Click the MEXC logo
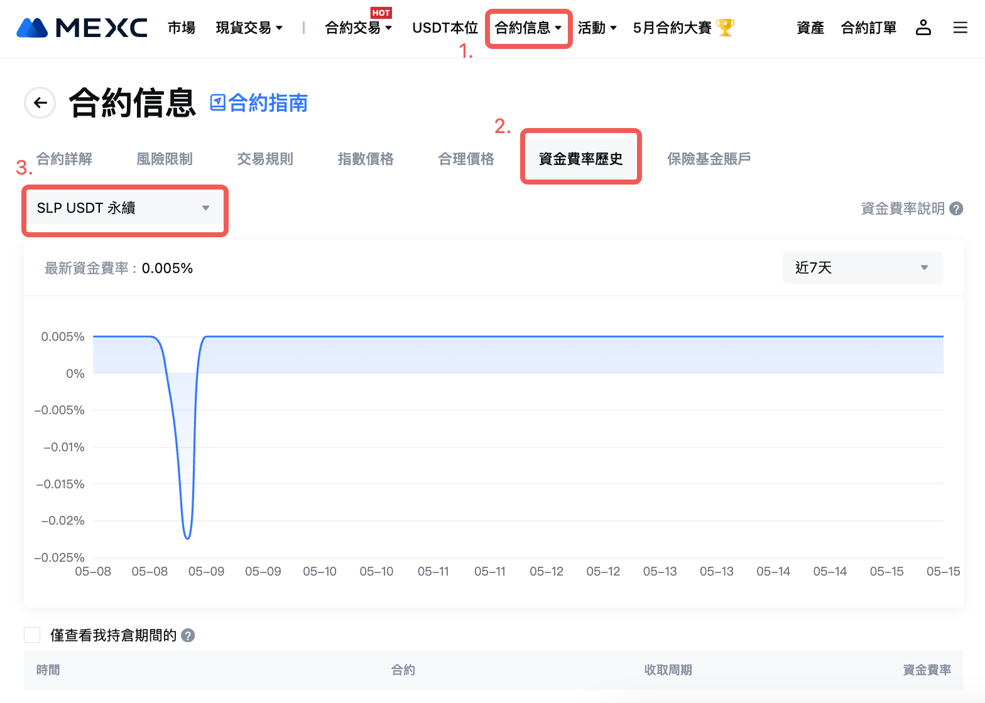The height and width of the screenshot is (703, 985). click(82, 28)
